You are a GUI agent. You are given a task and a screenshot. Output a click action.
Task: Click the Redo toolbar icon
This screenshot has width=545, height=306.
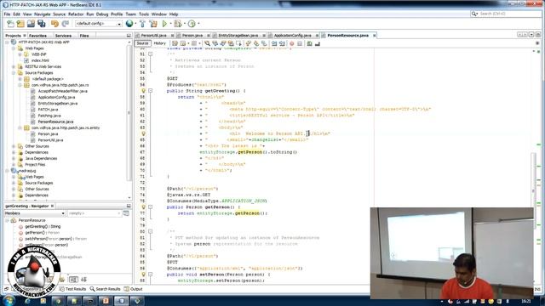tap(65, 24)
